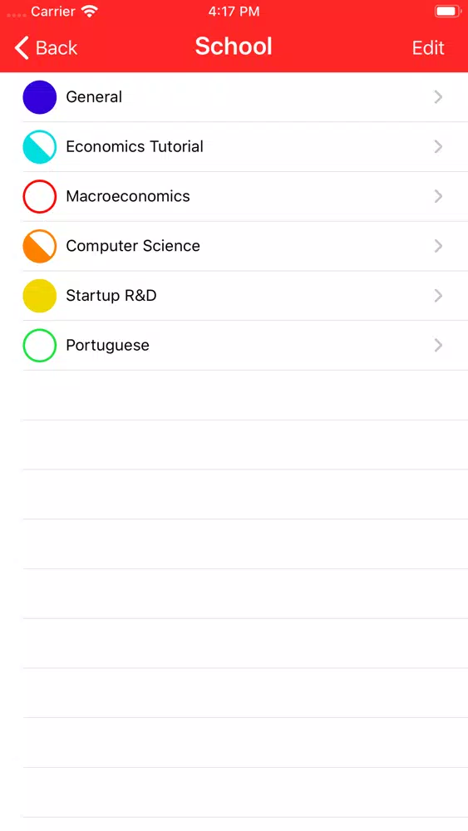The width and height of the screenshot is (468, 831).
Task: Tap the Edit button in header
Action: pos(428,47)
